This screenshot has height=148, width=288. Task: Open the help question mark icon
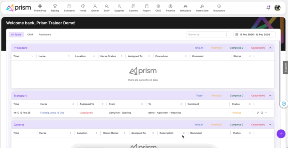pos(284,104)
